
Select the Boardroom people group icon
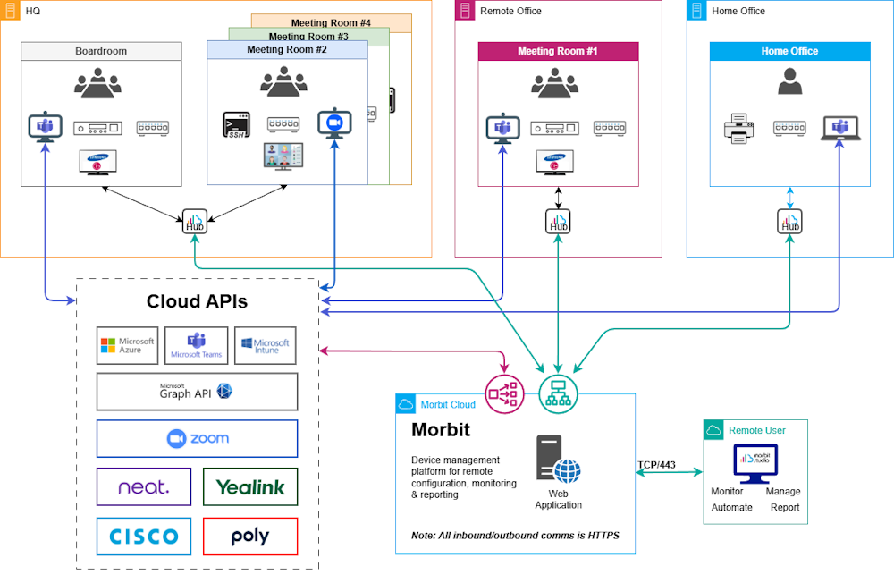pyautogui.click(x=98, y=83)
